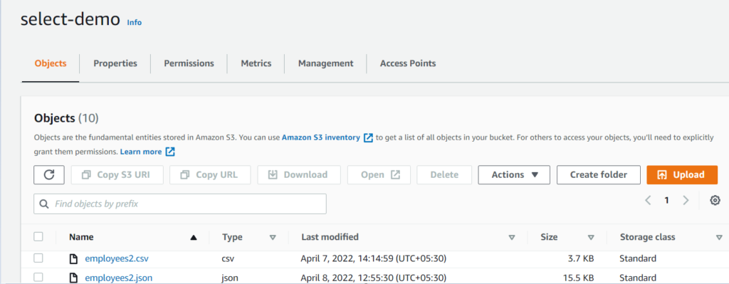Click the file icon beside employees2.json

click(x=73, y=278)
